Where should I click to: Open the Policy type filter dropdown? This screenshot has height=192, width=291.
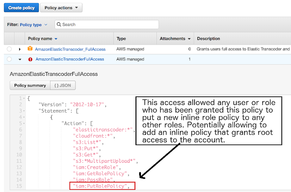pos(34,25)
